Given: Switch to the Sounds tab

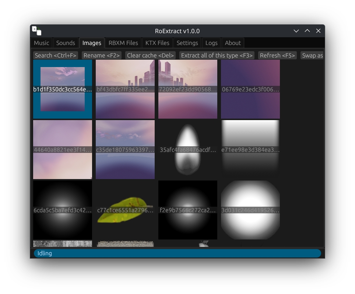Looking at the screenshot, I should tap(66, 43).
